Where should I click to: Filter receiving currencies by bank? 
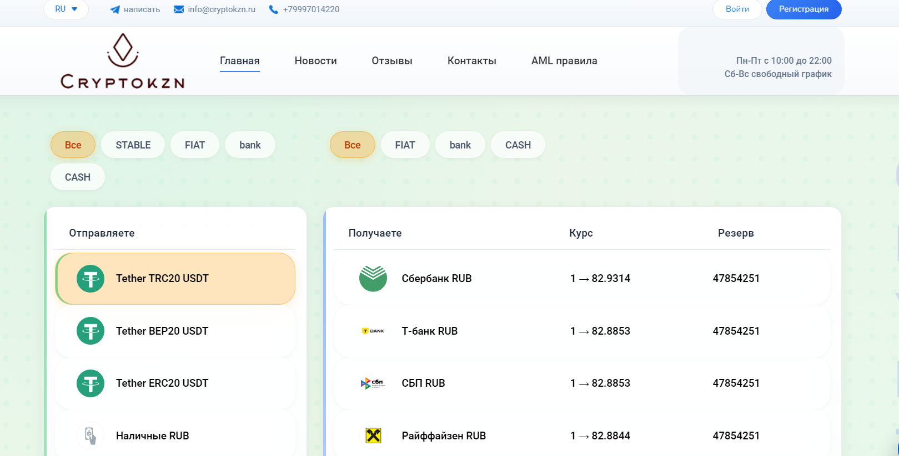click(460, 145)
